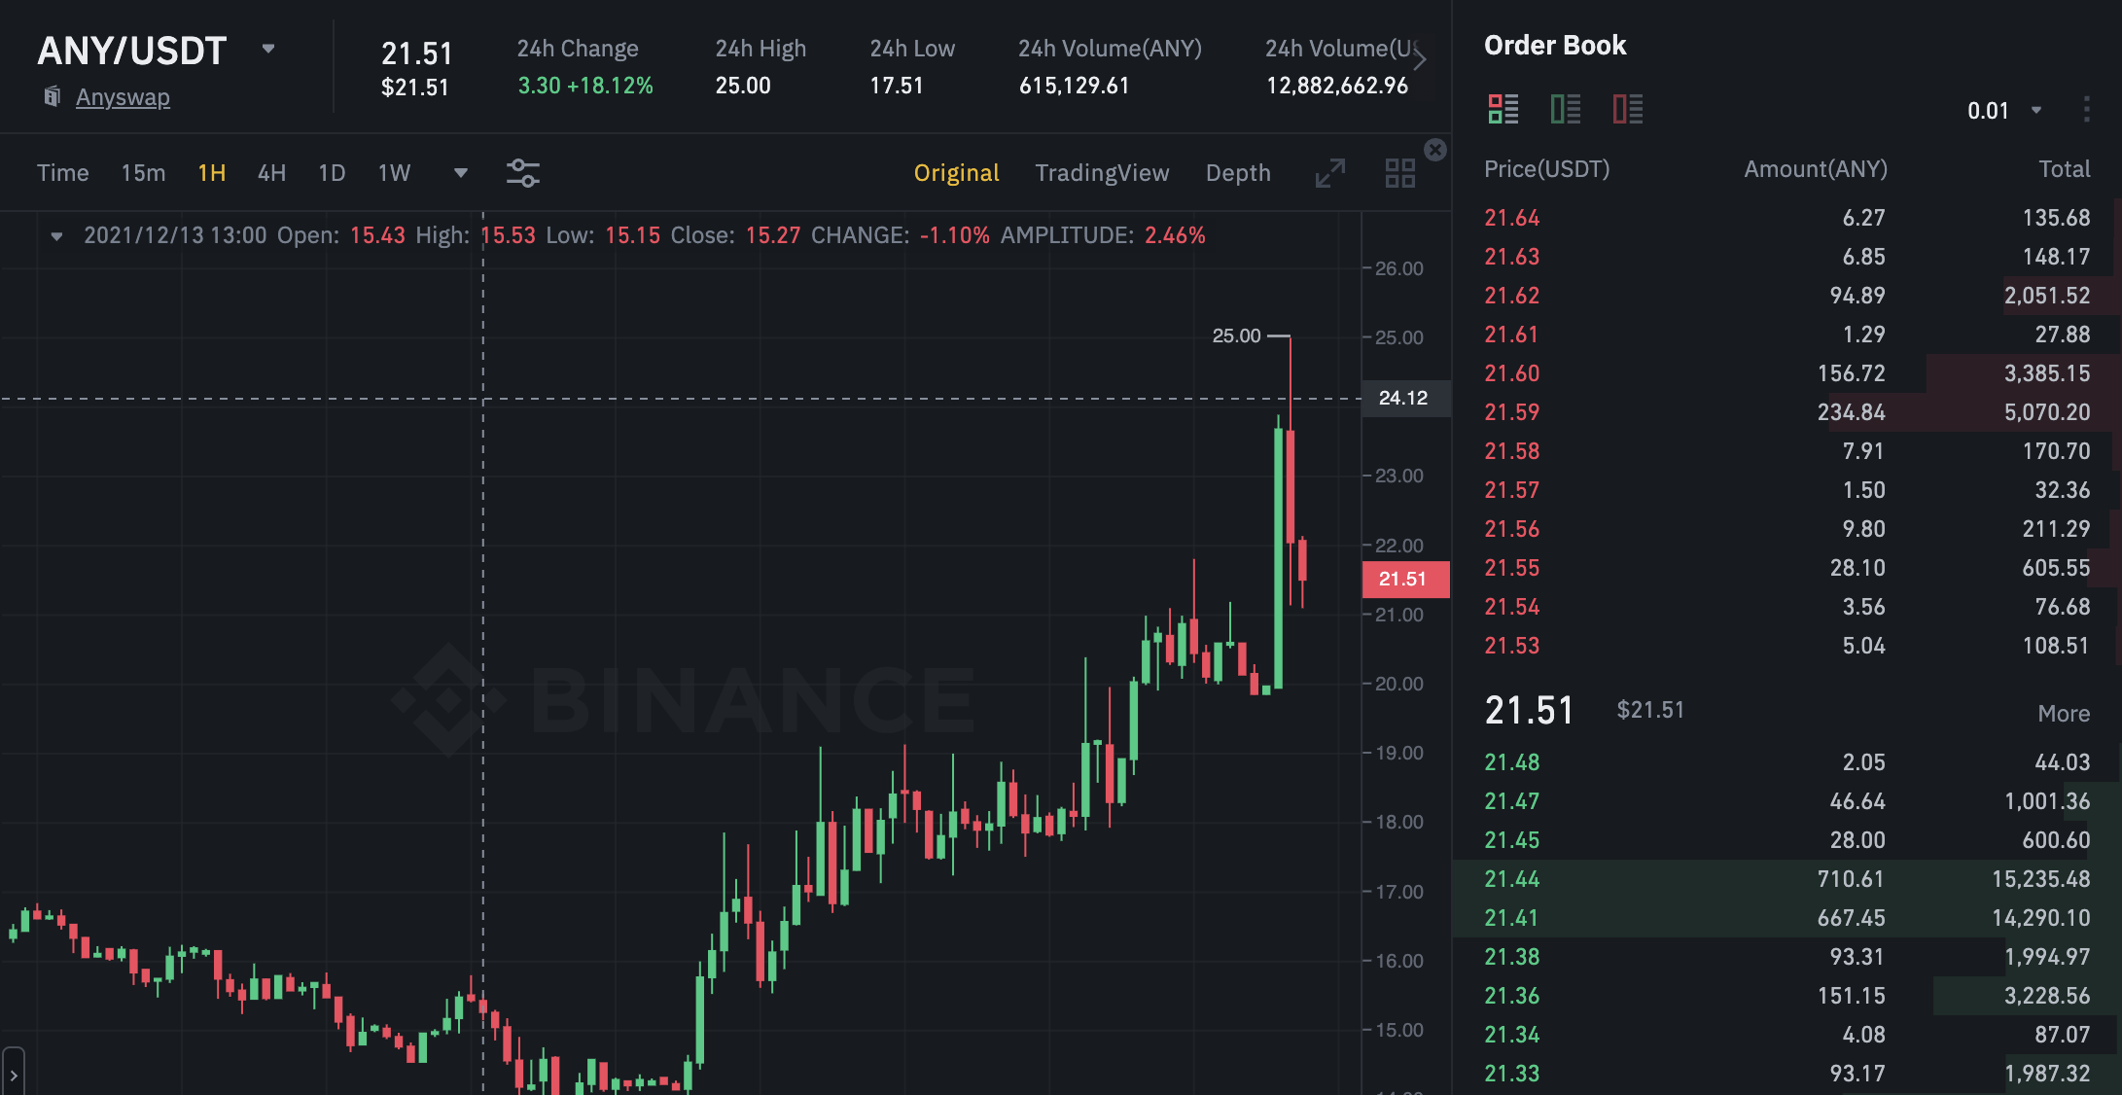Click the Price(USDT) column header

[x=1546, y=169]
